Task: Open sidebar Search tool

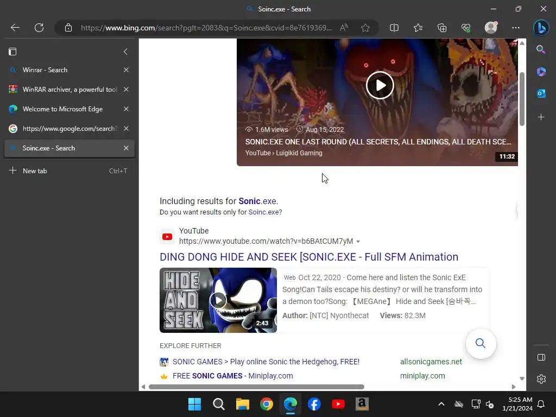Action: click(541, 49)
